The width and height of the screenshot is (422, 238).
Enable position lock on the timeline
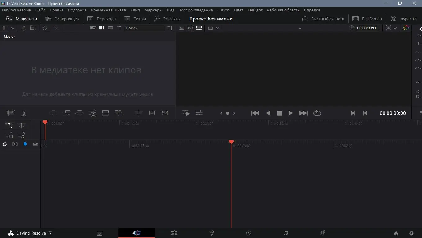click(9, 126)
